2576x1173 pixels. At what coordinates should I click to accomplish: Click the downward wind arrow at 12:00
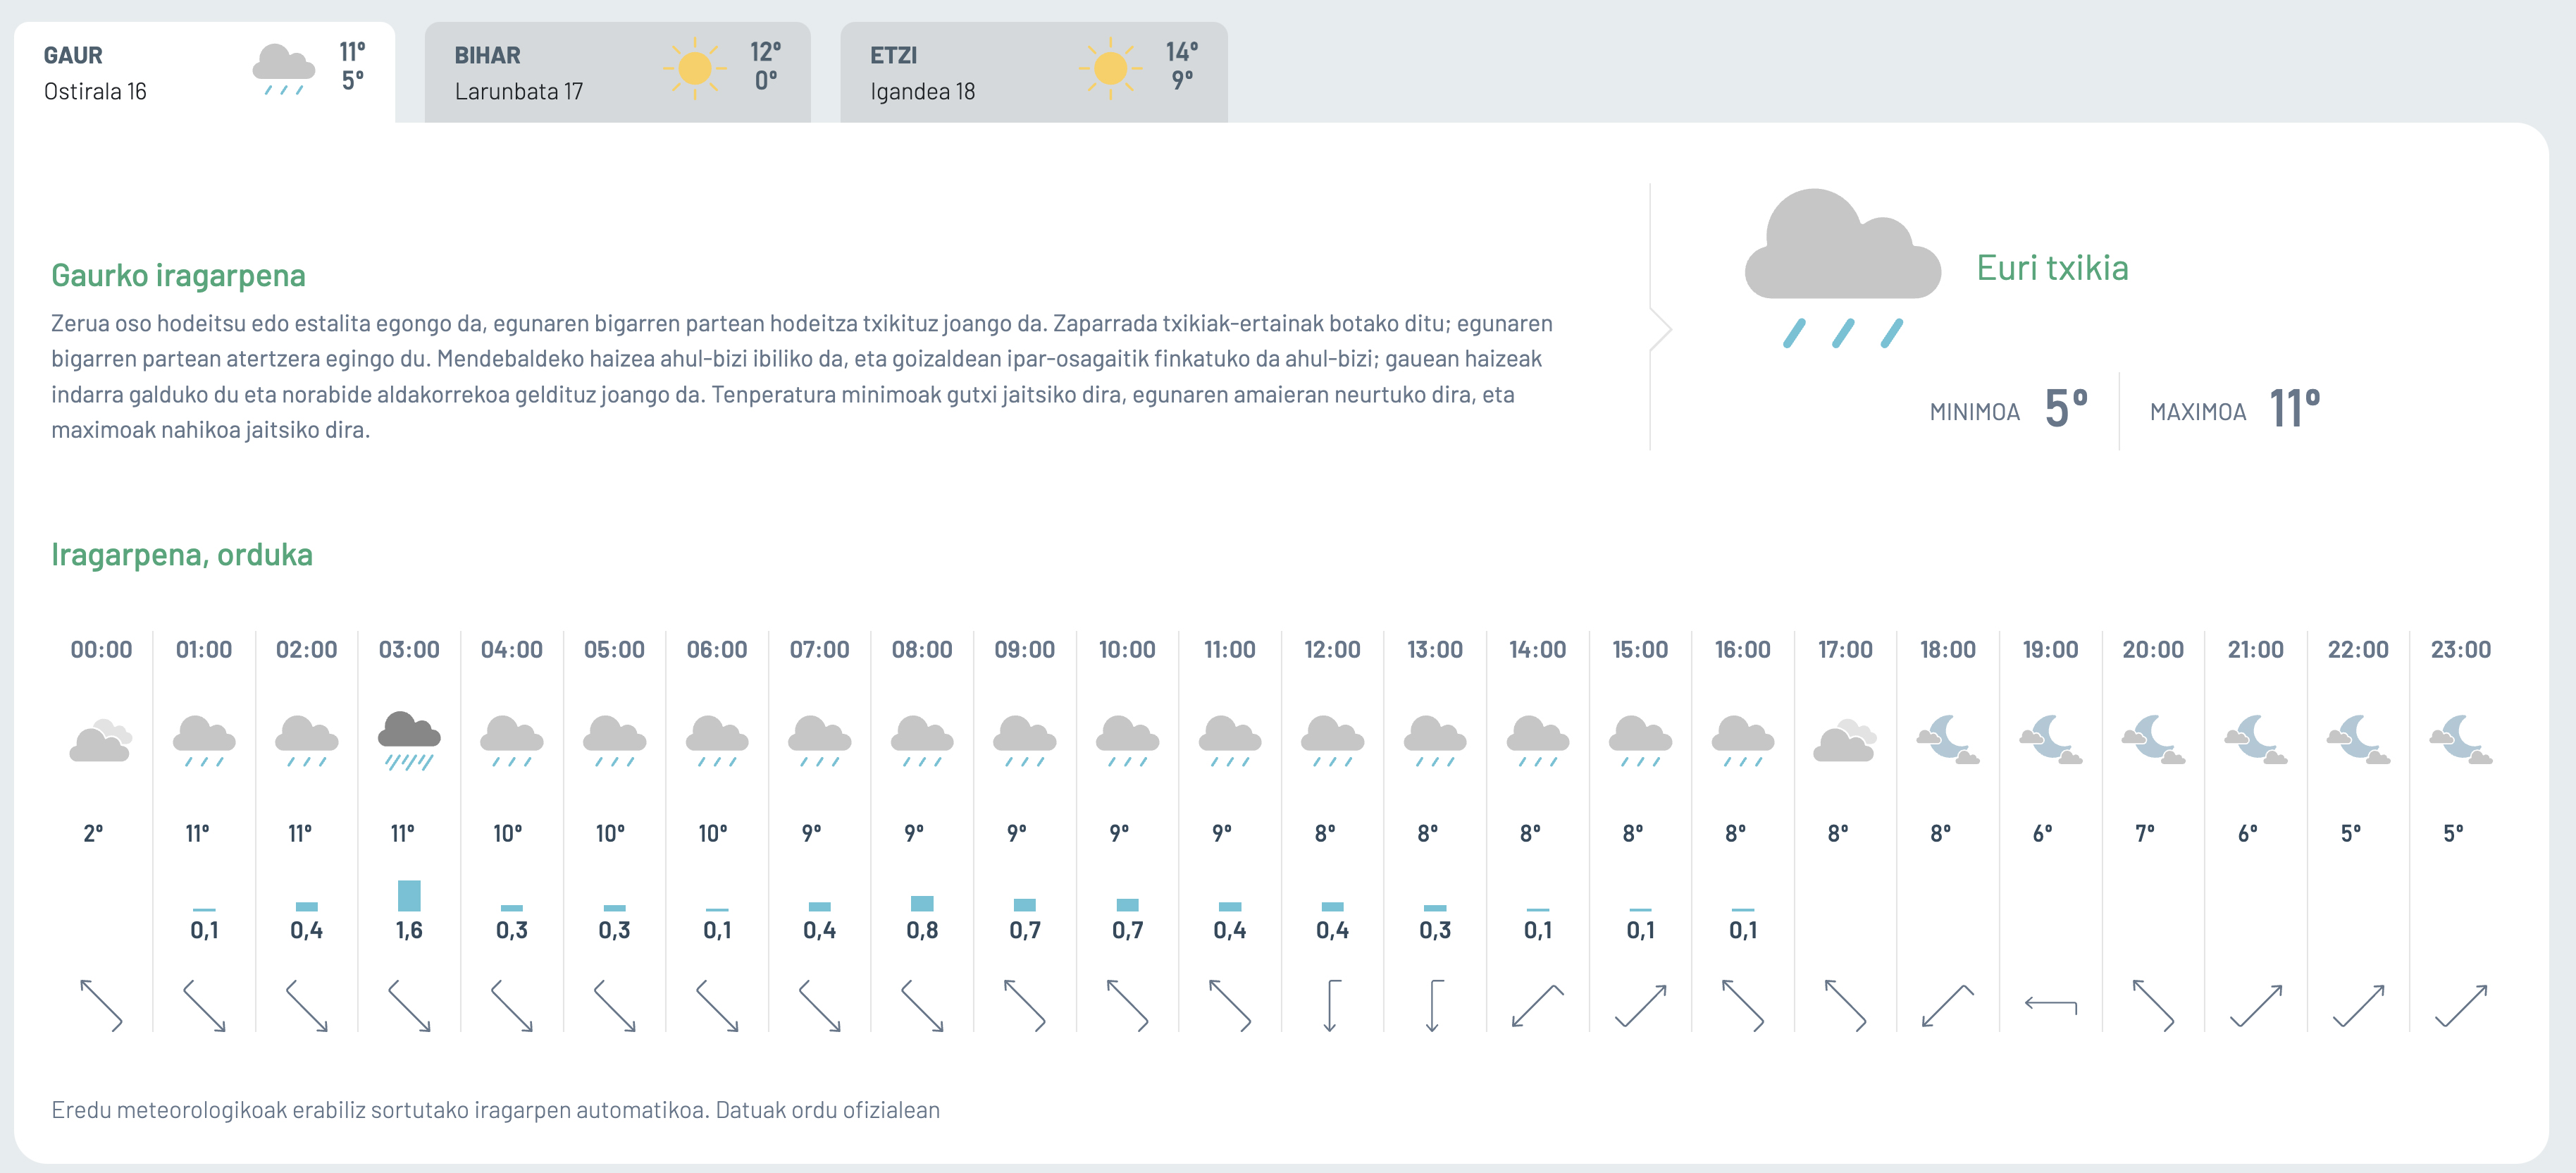(x=1332, y=1005)
